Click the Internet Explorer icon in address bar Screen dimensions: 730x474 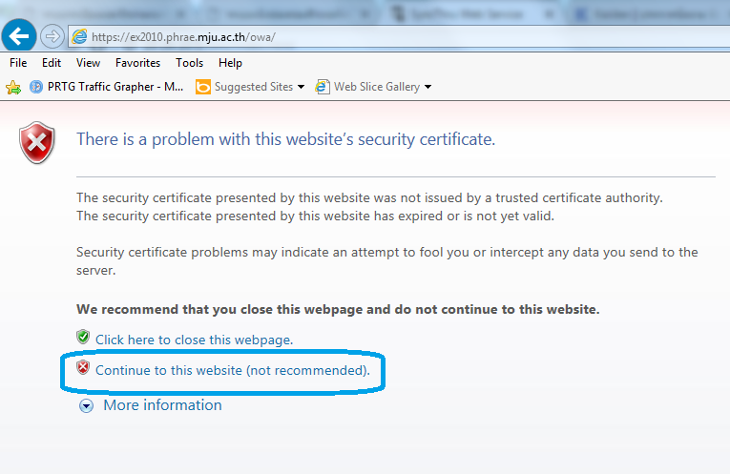tap(79, 37)
